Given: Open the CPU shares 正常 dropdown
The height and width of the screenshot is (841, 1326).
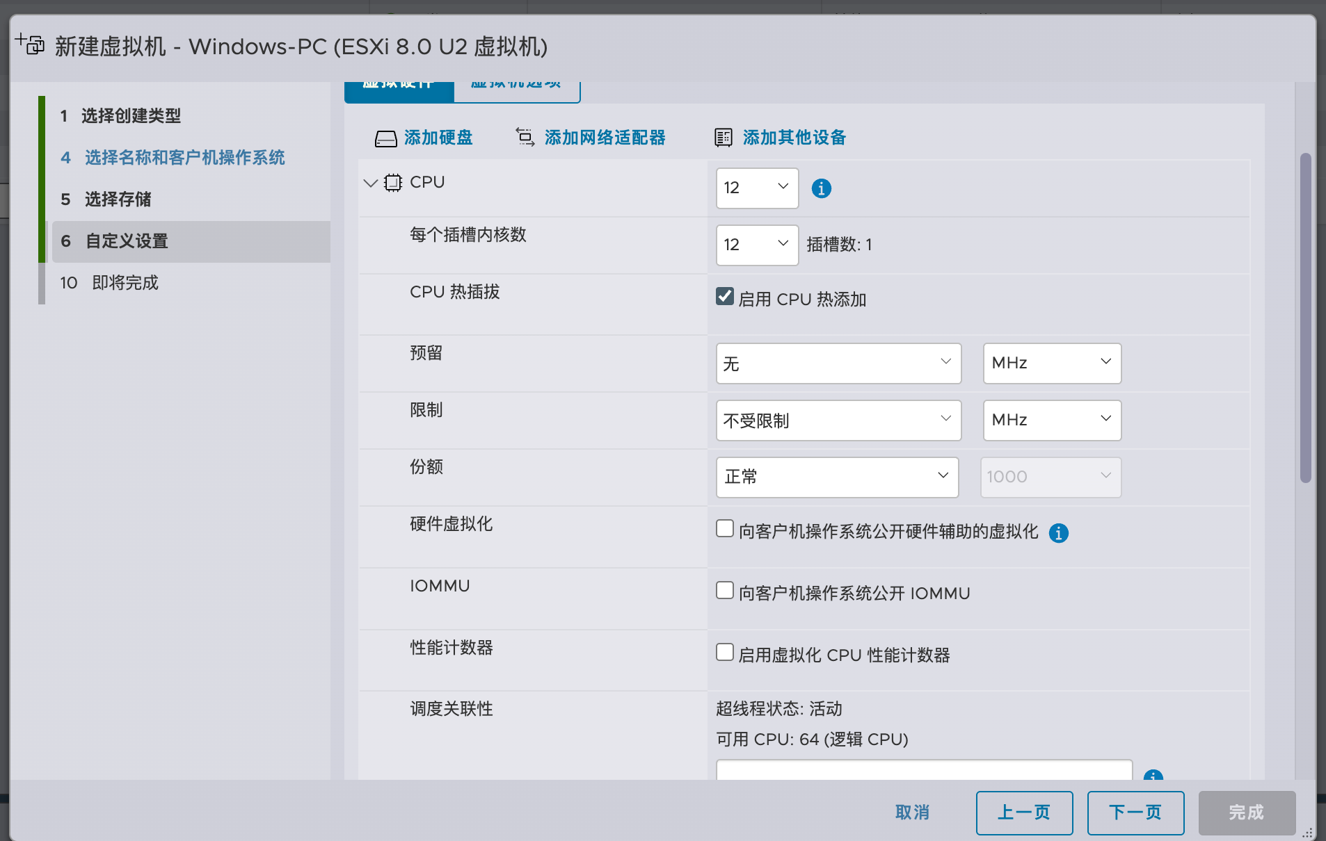Looking at the screenshot, I should coord(837,477).
